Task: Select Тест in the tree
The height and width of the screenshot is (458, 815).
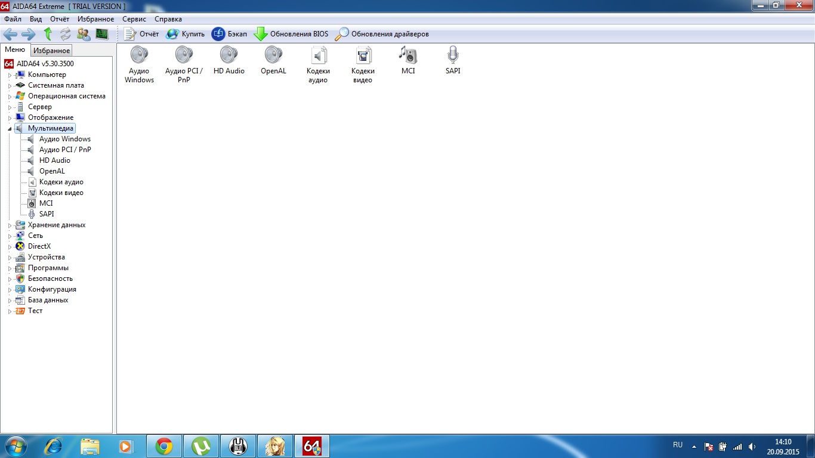Action: 35,311
